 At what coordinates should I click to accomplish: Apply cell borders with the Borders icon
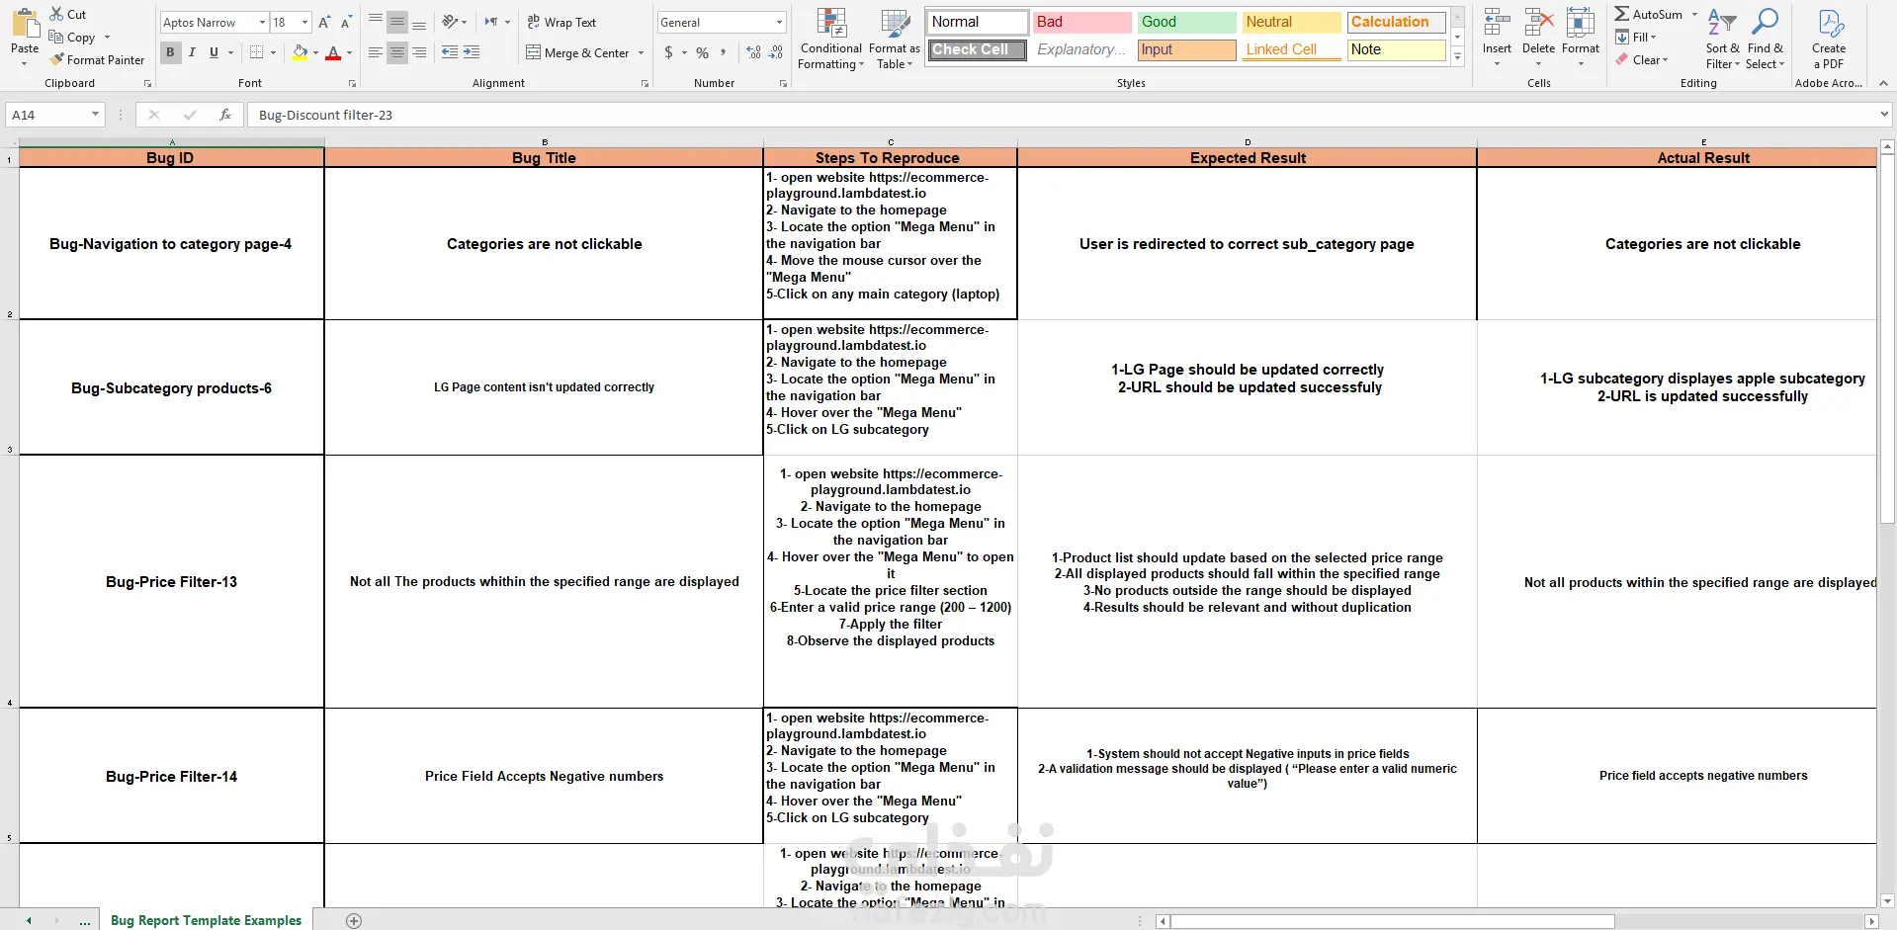point(257,52)
